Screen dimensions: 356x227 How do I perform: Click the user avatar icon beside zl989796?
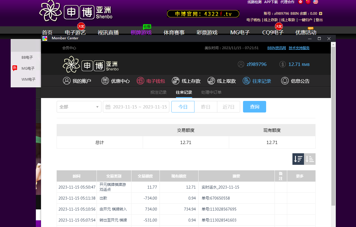[241, 64]
